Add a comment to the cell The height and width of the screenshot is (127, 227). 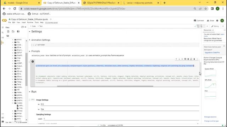tap(185, 59)
